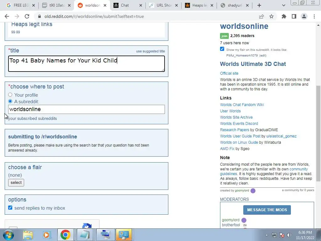Open the community guidelines link
Screen dimensions: 321x241
click(298, 169)
